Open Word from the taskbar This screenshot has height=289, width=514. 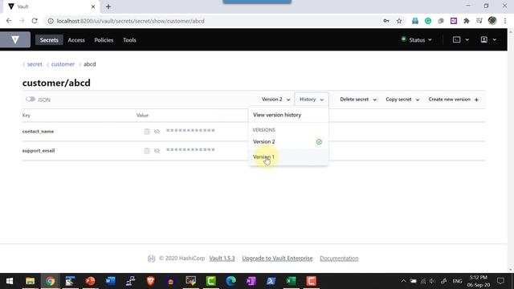click(x=110, y=281)
